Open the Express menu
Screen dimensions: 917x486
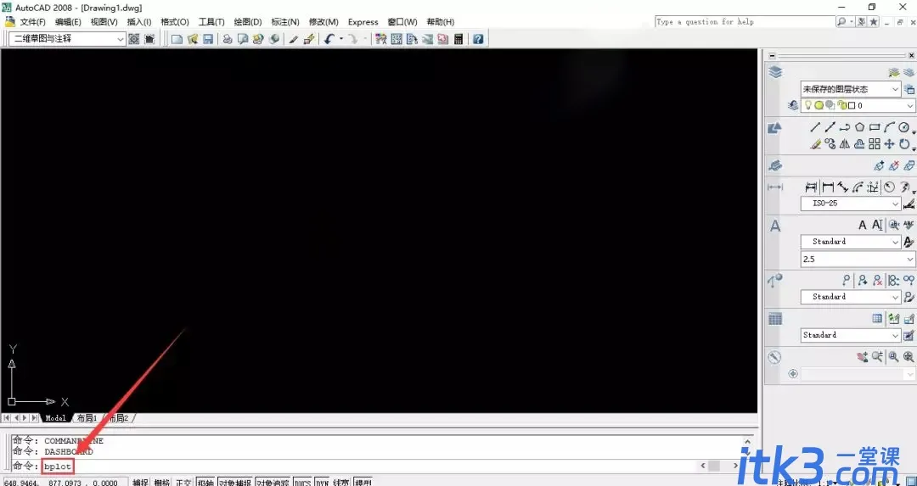(x=363, y=21)
